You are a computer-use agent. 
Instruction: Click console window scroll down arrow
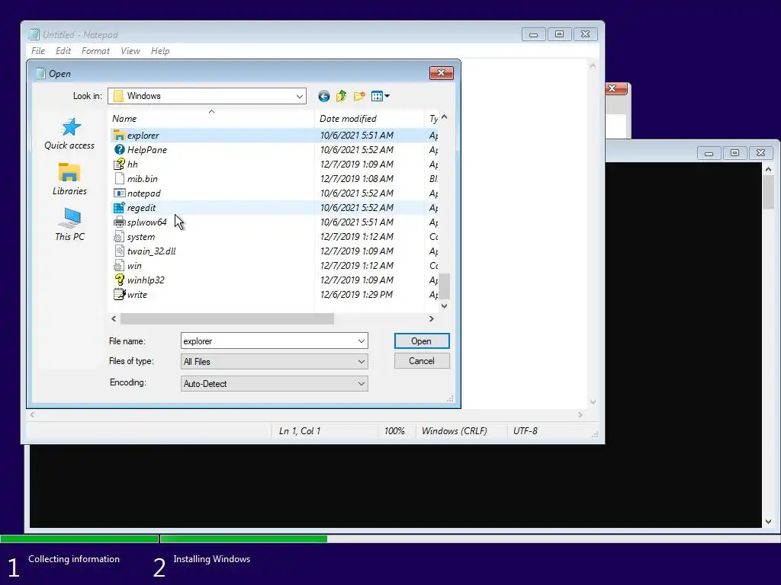tap(768, 521)
